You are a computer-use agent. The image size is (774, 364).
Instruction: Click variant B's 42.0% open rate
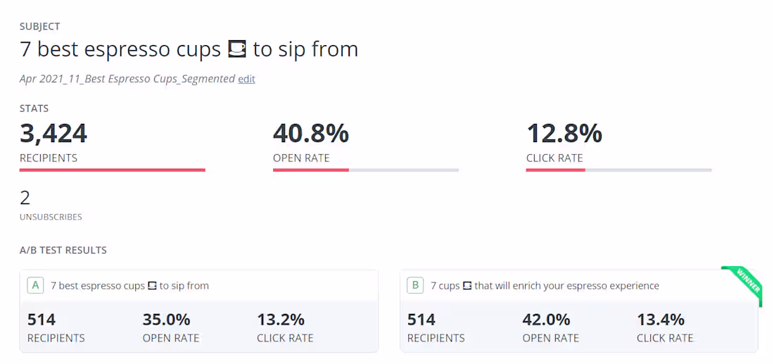(x=546, y=320)
